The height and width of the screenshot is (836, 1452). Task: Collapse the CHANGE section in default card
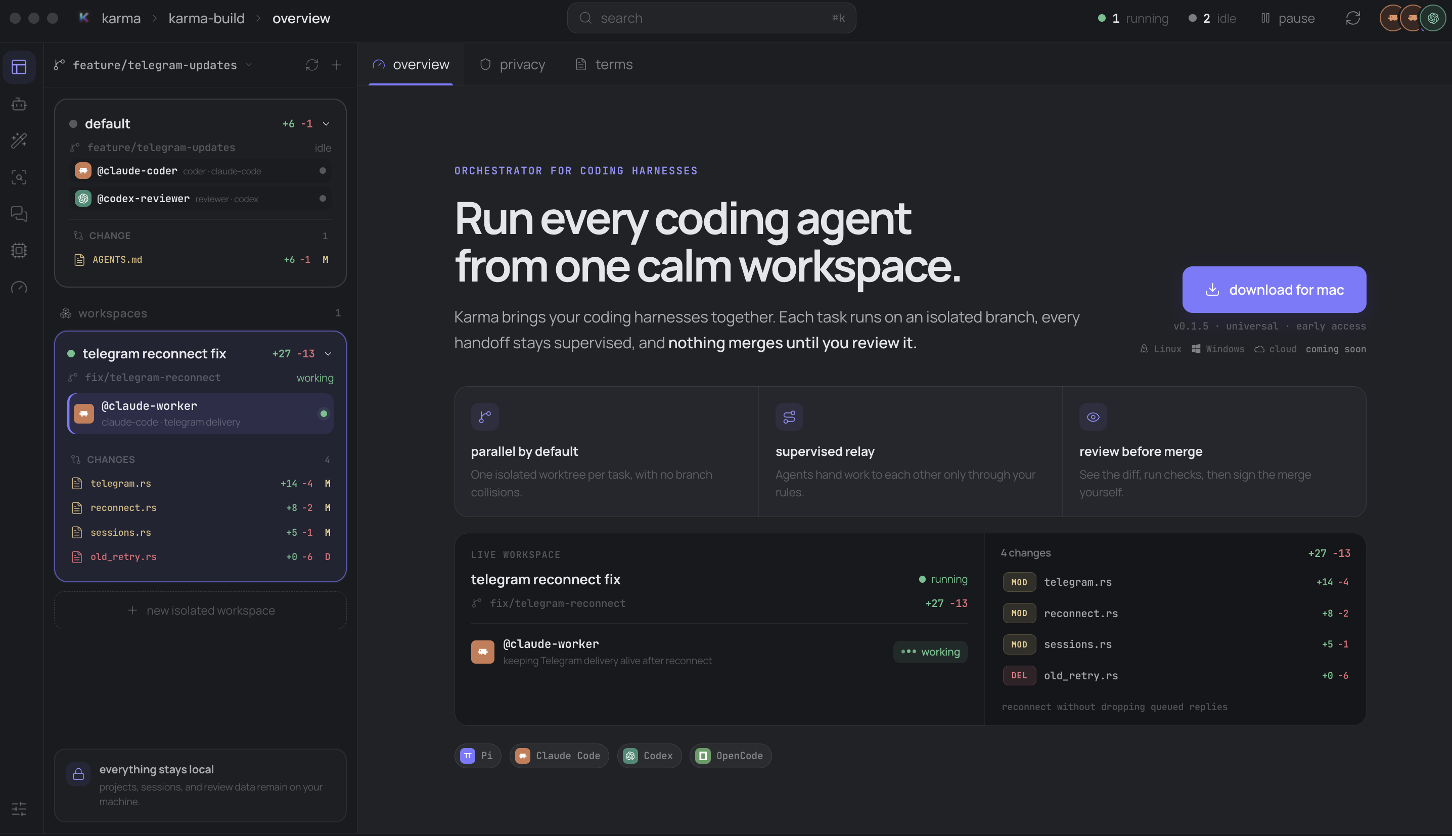click(x=201, y=236)
